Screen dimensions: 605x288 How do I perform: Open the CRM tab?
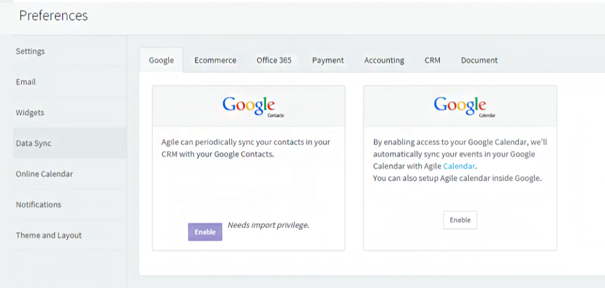tap(432, 60)
